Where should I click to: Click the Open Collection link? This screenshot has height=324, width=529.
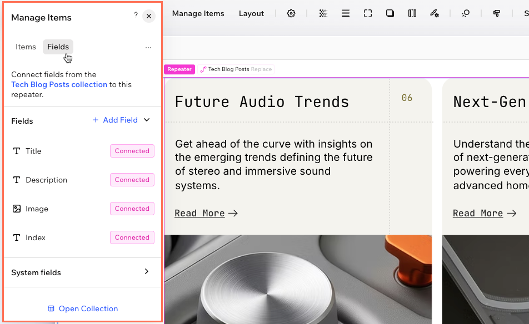[88, 308]
